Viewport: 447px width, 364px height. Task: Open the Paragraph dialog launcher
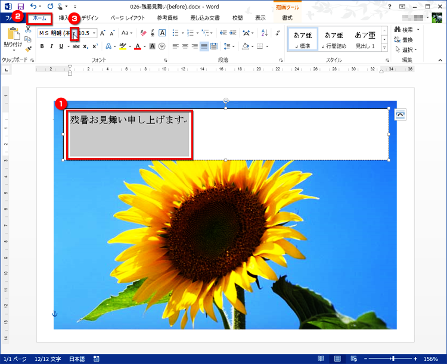[281, 60]
